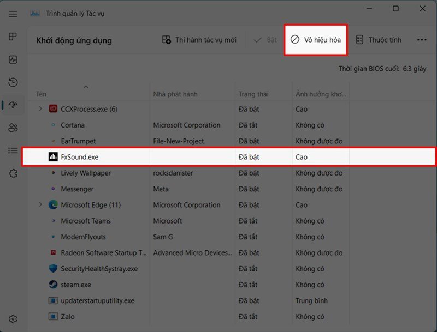
Task: Open the Services page icon
Action: [x=13, y=173]
